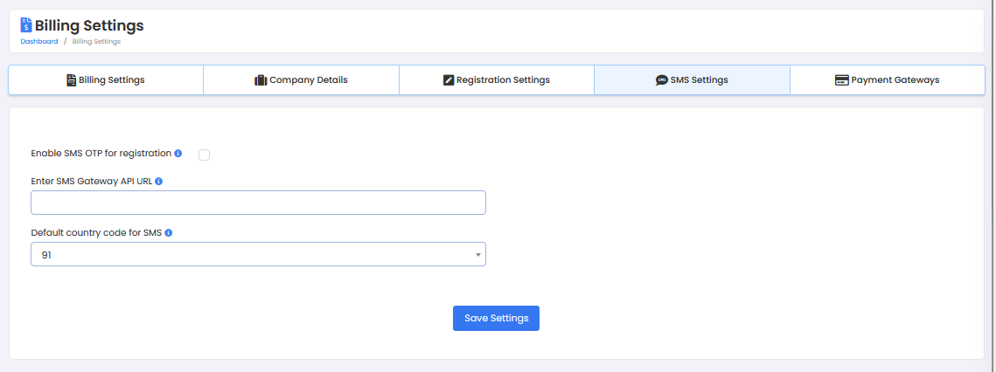The height and width of the screenshot is (372, 996).
Task: Focus the SMS Gateway API URL field
Action: coord(258,203)
